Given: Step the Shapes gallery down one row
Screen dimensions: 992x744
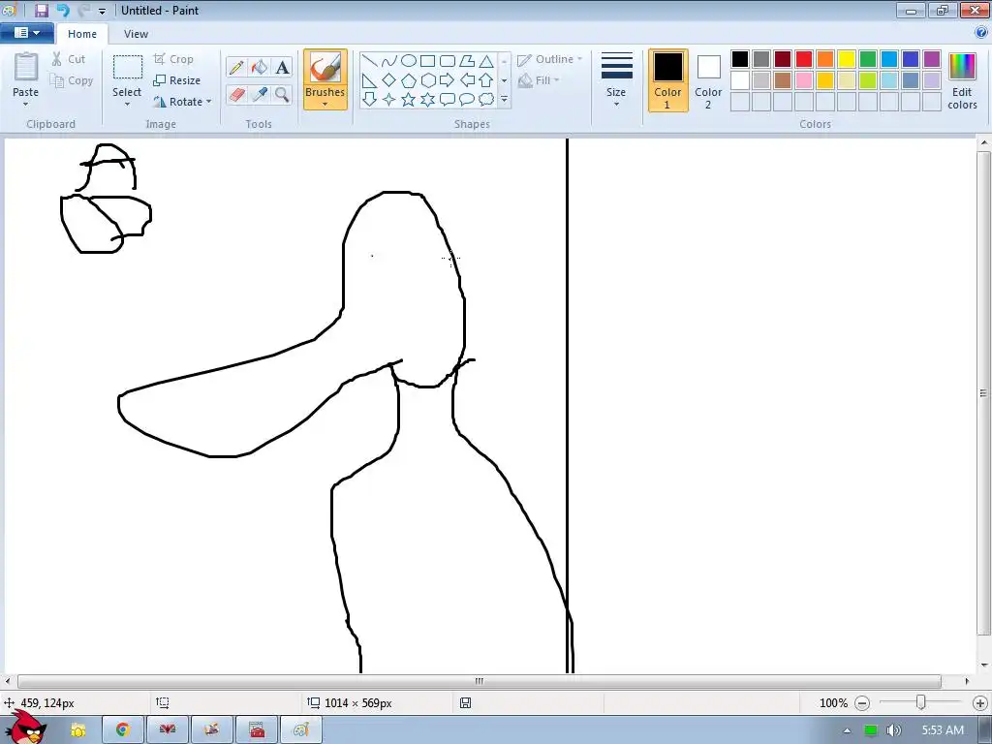Looking at the screenshot, I should pyautogui.click(x=504, y=80).
